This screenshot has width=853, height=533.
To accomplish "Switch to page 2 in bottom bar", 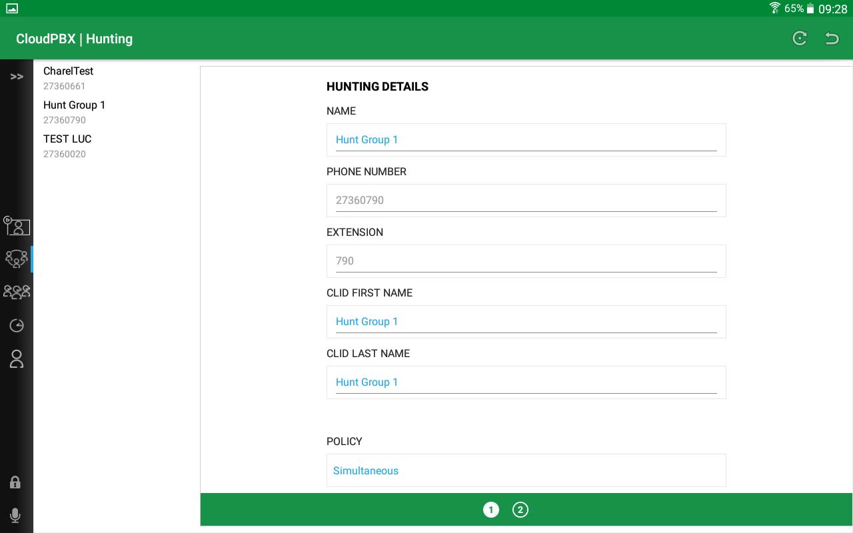I will [x=520, y=510].
